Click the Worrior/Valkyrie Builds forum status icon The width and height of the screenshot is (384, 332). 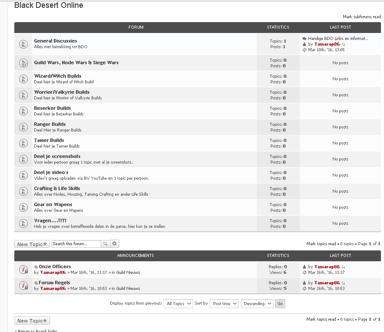point(23,95)
